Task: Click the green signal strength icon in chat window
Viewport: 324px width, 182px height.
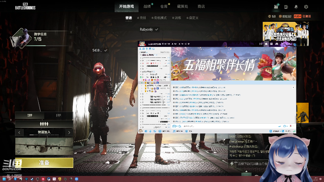Action: (x=294, y=131)
